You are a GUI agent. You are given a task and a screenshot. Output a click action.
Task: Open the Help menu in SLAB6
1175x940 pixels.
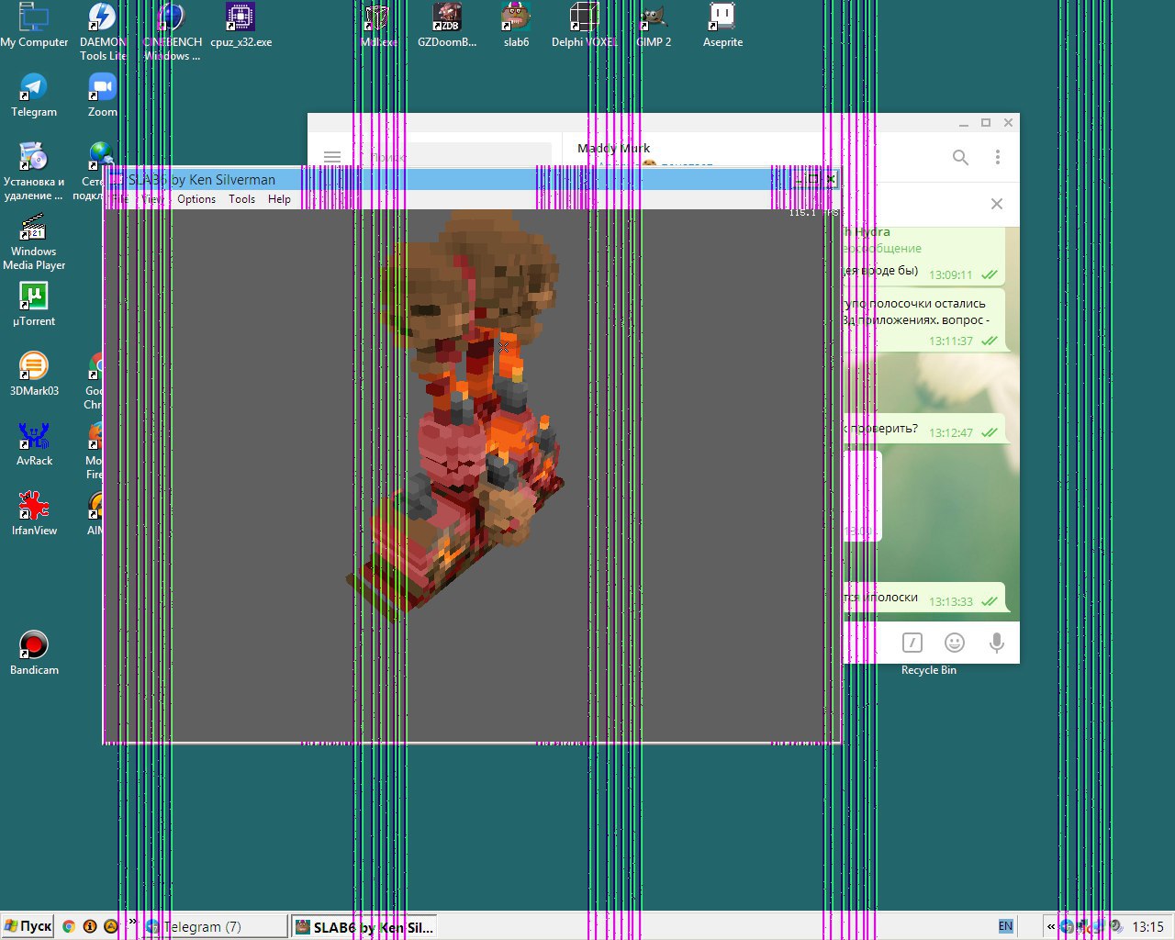pyautogui.click(x=279, y=199)
